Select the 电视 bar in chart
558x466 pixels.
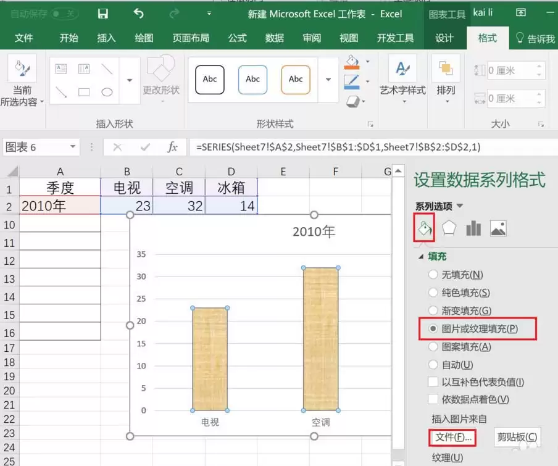pos(210,359)
